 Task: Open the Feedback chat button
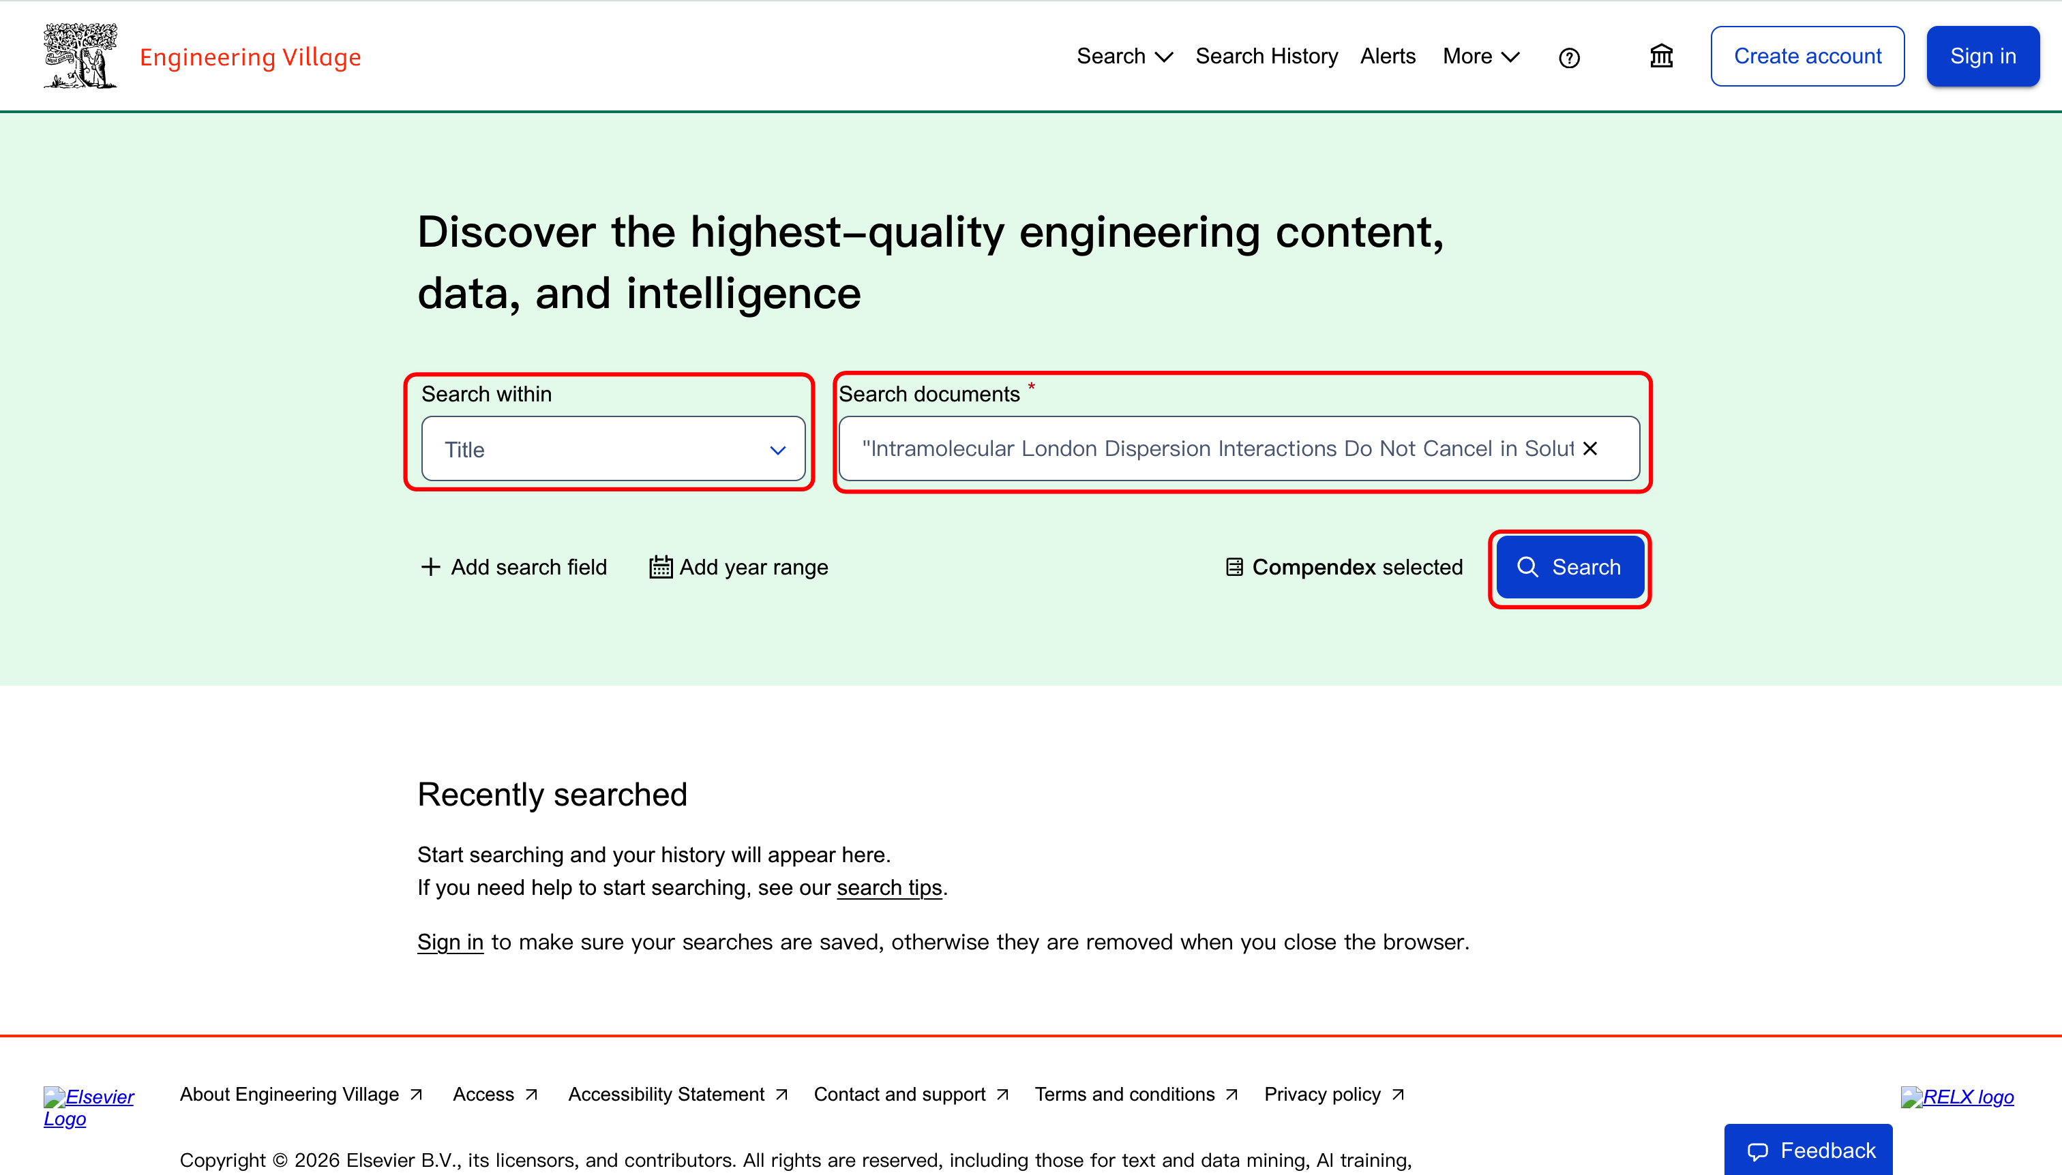click(x=1808, y=1150)
